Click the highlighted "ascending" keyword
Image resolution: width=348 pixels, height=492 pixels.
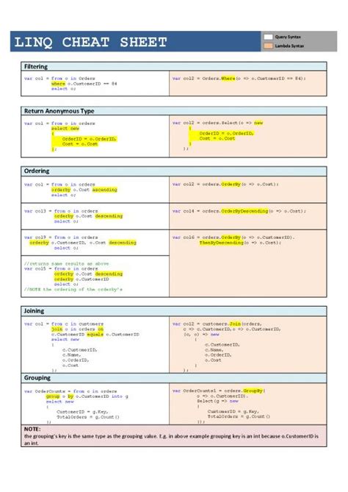(104, 190)
